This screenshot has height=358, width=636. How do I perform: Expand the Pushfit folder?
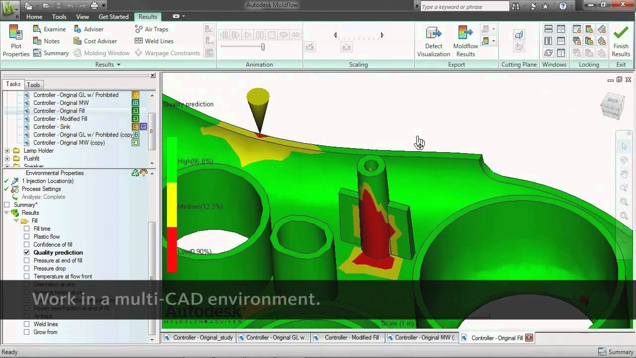[7, 159]
